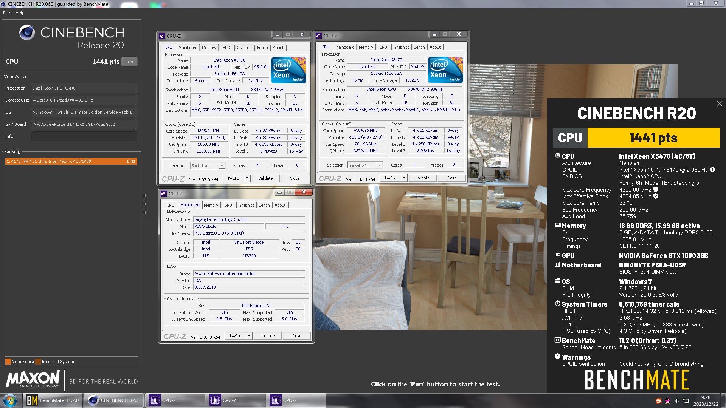Image resolution: width=726 pixels, height=408 pixels.
Task: Click the Warnings exclamation icon
Action: point(557,356)
